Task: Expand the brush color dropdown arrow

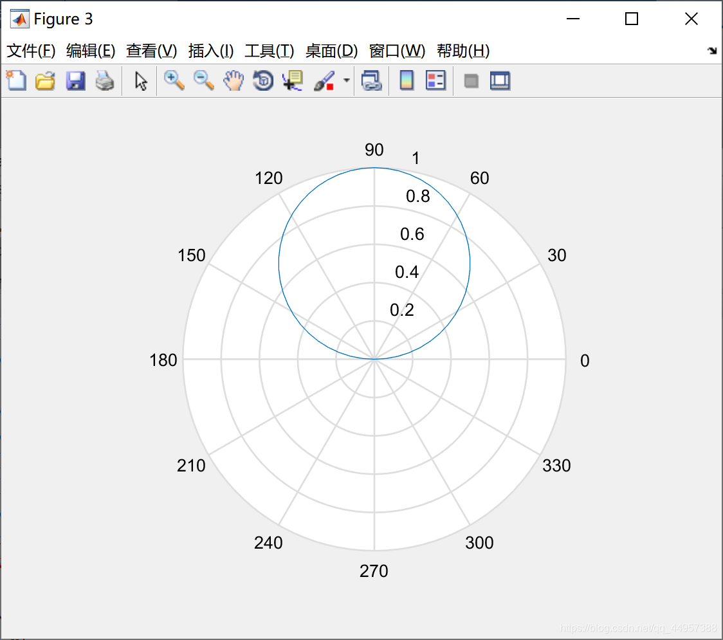Action: point(347,81)
